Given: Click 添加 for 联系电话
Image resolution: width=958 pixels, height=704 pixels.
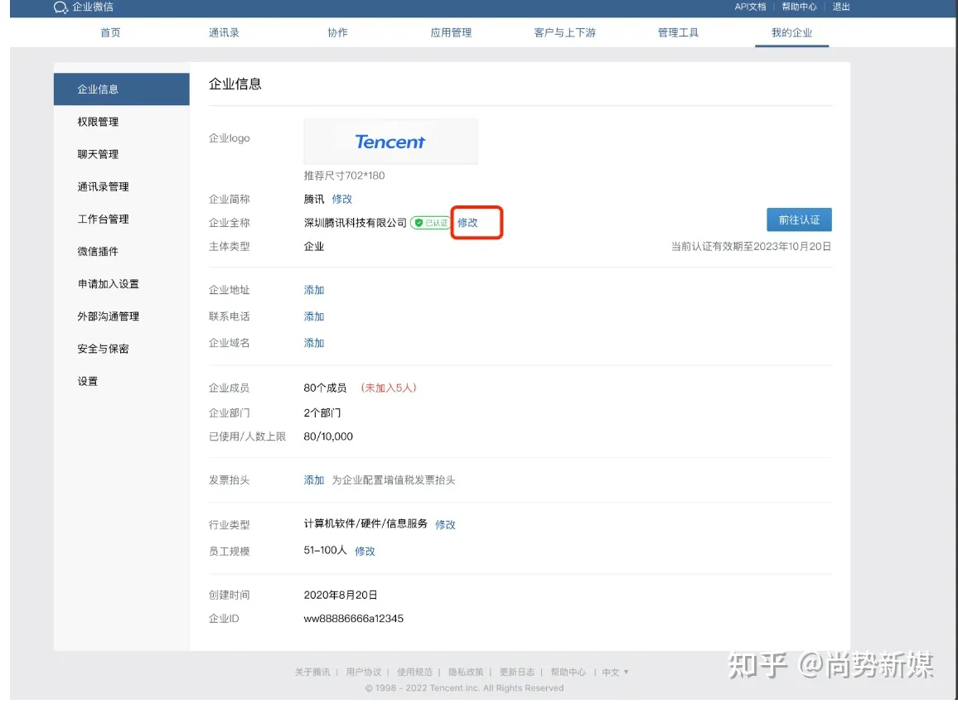Looking at the screenshot, I should tap(314, 316).
